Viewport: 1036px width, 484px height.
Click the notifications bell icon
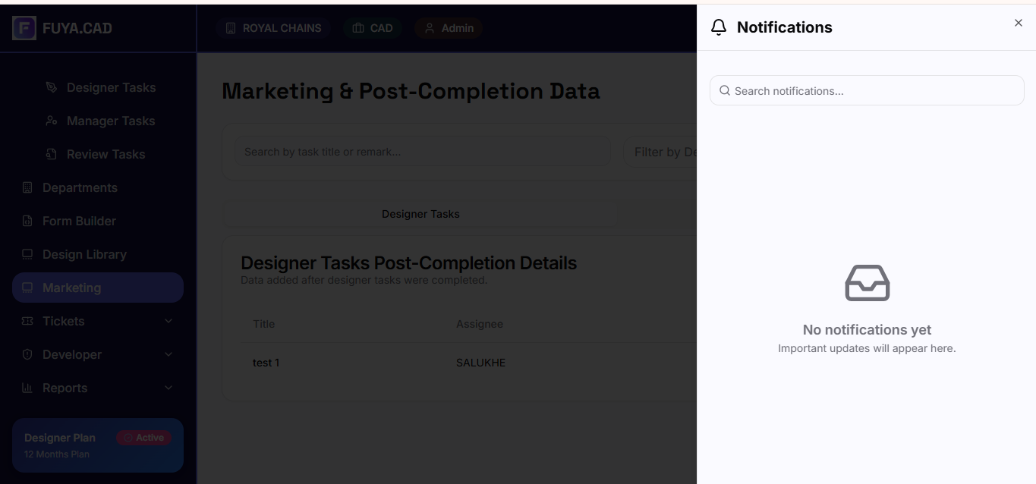(x=719, y=28)
